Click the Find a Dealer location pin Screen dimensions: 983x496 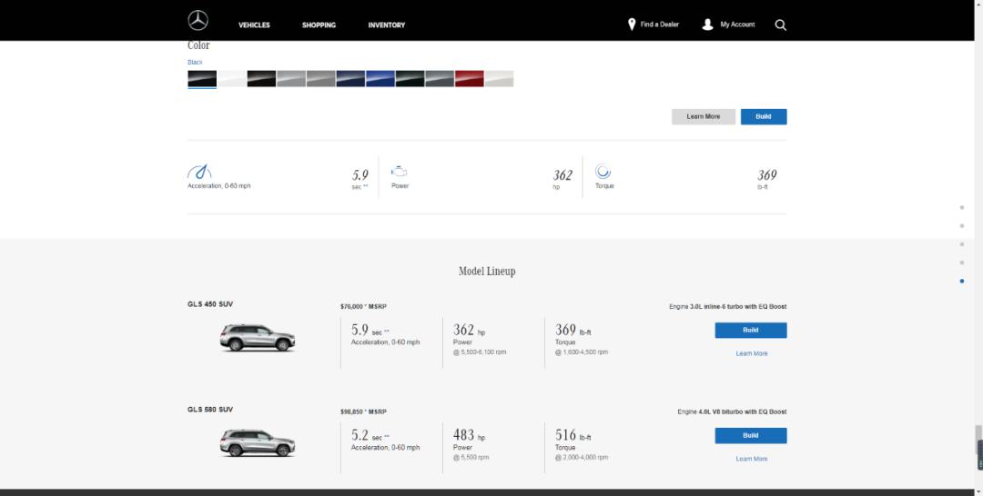(x=632, y=25)
